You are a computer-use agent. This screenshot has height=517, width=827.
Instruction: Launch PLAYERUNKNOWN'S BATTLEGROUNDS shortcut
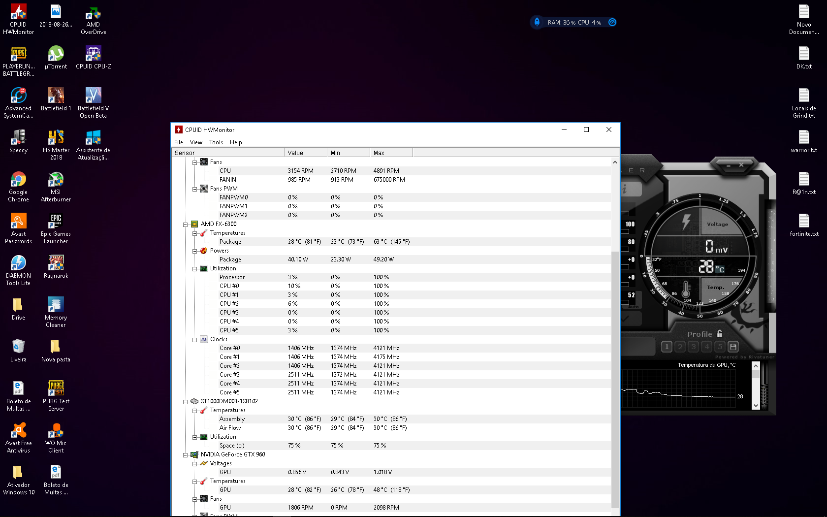pos(18,62)
